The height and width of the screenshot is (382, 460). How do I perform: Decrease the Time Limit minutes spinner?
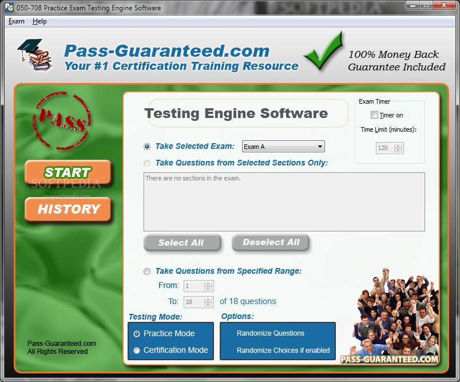398,150
